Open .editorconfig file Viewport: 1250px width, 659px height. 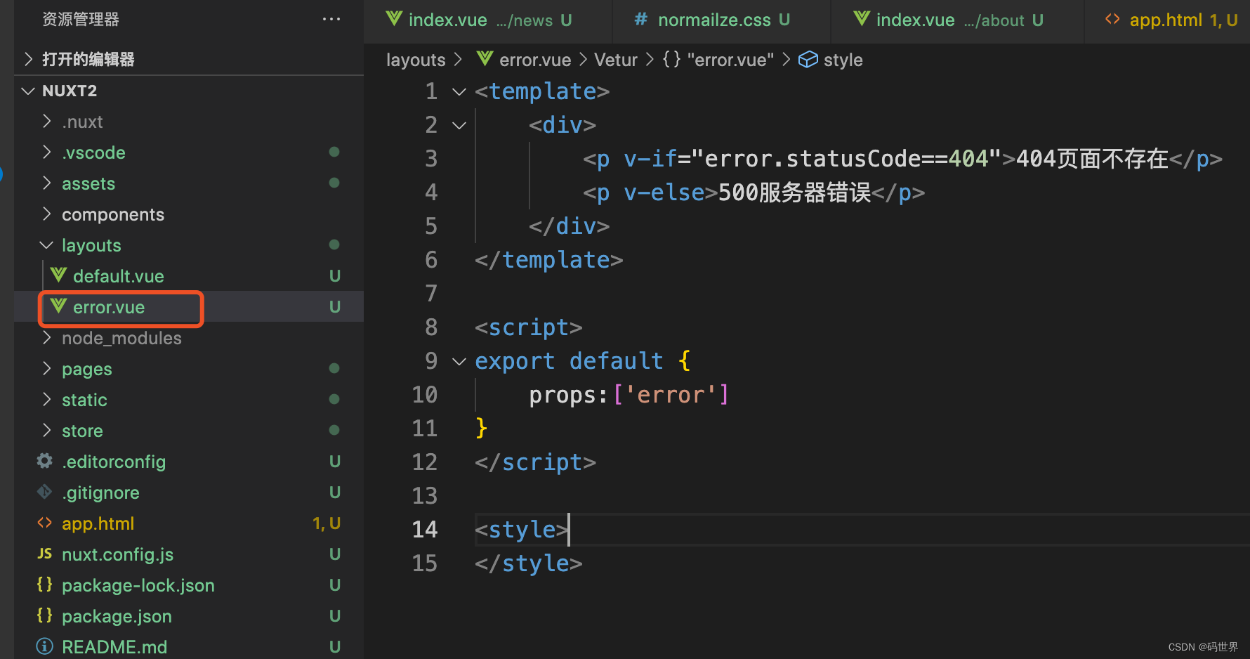point(189,462)
